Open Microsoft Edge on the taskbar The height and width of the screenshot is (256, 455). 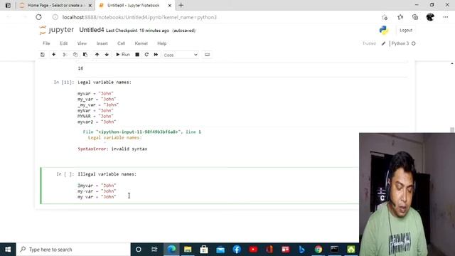click(171, 250)
